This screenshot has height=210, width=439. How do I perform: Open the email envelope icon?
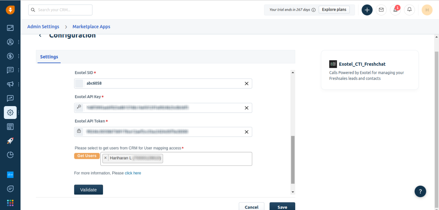[x=381, y=10]
